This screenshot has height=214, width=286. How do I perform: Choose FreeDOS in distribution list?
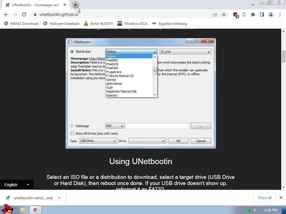129,64
